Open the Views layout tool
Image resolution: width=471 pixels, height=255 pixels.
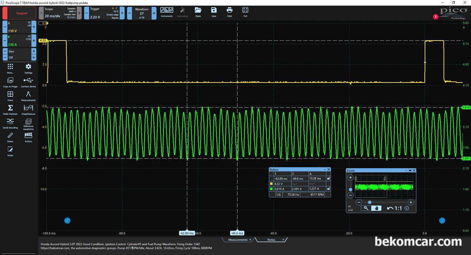pyautogui.click(x=10, y=96)
